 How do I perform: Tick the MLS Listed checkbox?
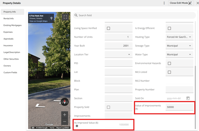[x=169, y=72]
